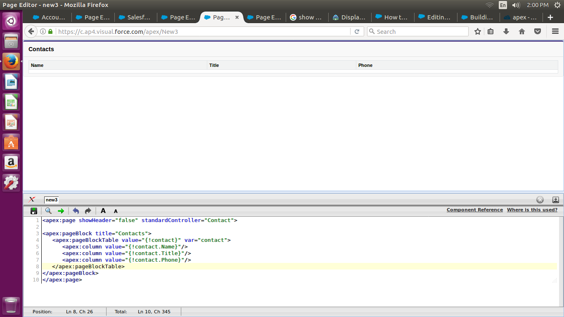Open the Component Reference link
The width and height of the screenshot is (564, 317).
click(474, 210)
